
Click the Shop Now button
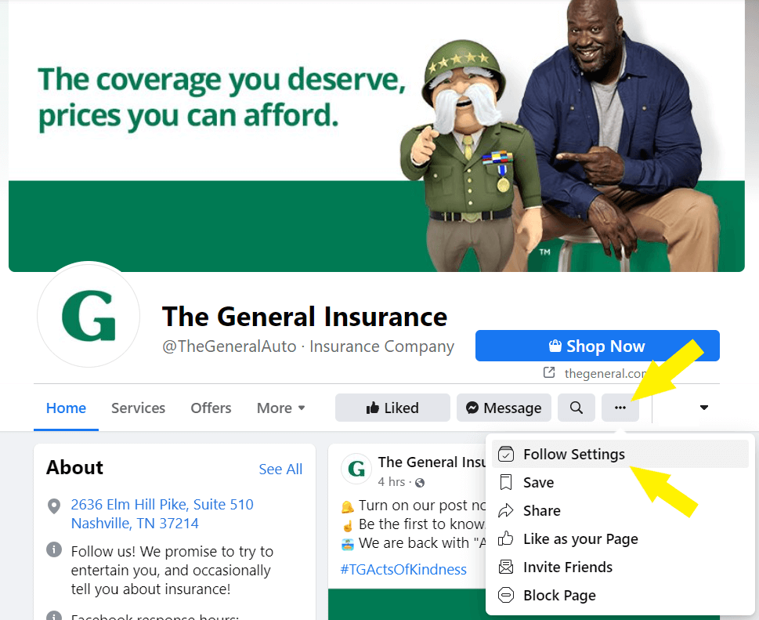(598, 346)
